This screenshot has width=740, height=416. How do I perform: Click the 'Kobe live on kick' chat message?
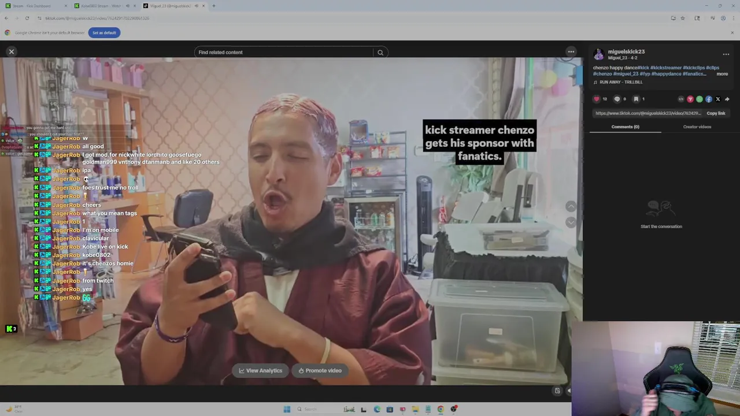coord(105,247)
